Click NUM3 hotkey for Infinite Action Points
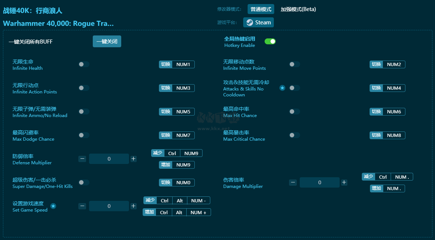Screen dimensions: 435x240 click(183, 88)
